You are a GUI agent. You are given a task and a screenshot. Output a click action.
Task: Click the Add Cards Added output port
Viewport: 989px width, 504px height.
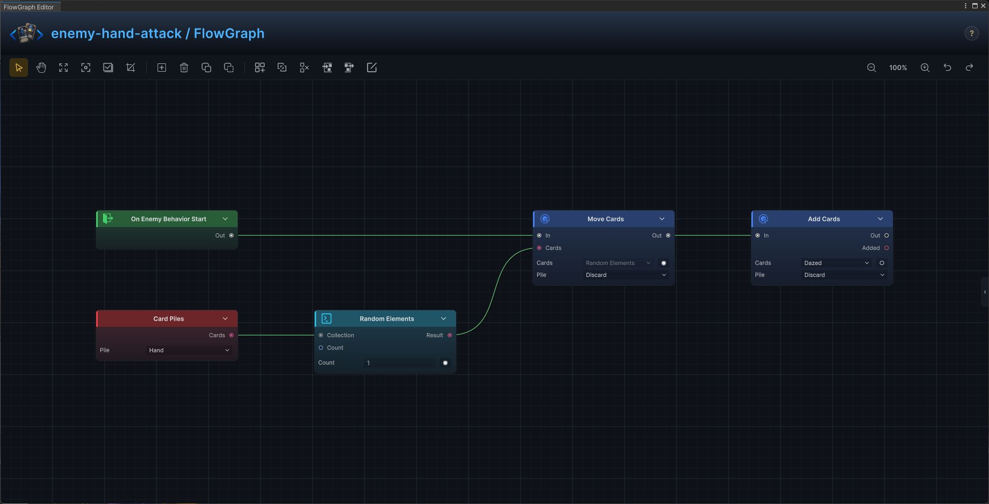pos(887,248)
